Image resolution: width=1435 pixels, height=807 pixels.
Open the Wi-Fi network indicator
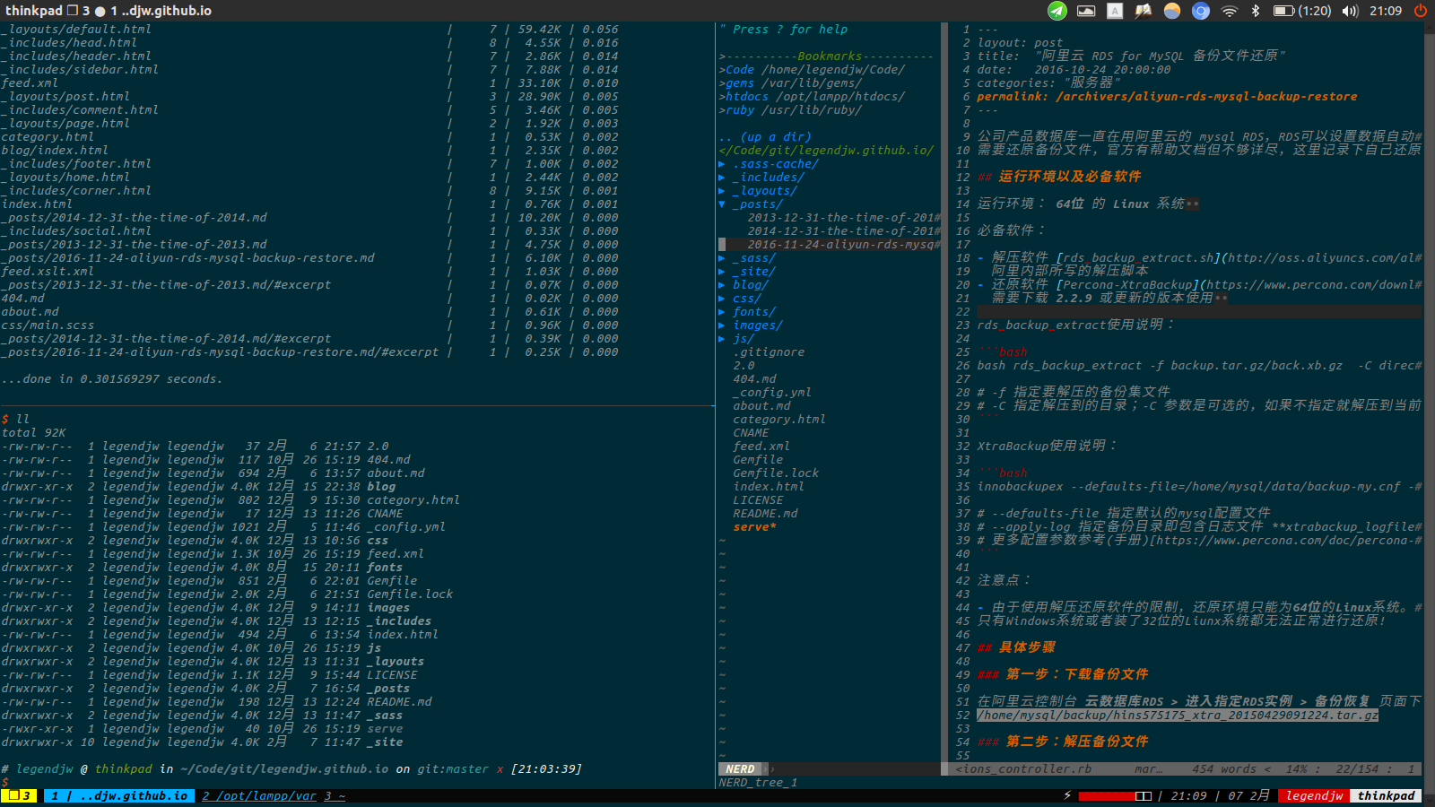pyautogui.click(x=1230, y=11)
